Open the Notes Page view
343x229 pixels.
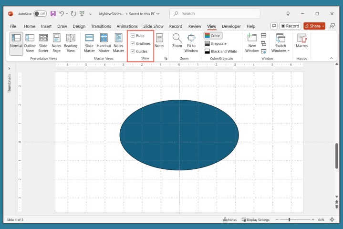56,43
